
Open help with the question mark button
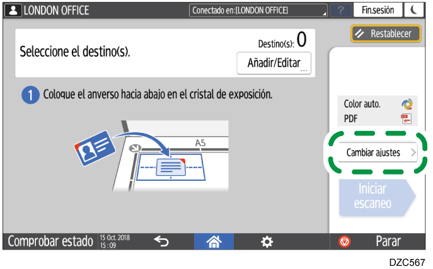[340, 11]
